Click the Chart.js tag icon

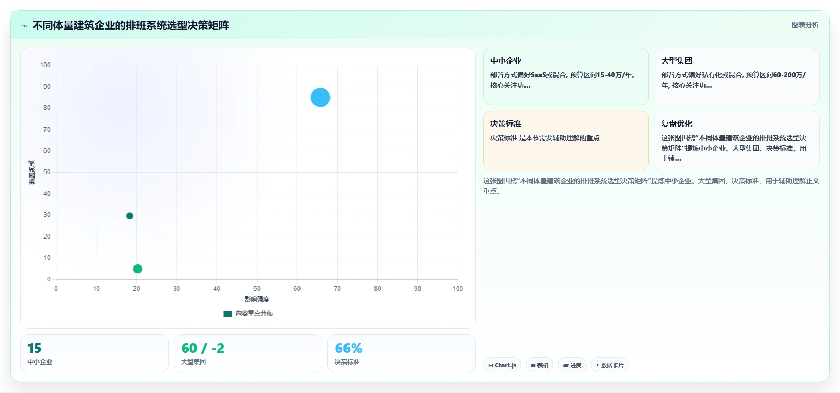[x=491, y=365]
